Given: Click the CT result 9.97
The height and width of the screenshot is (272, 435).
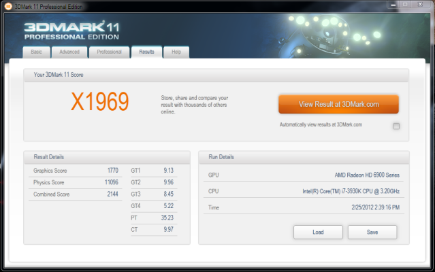Looking at the screenshot, I should point(168,229).
